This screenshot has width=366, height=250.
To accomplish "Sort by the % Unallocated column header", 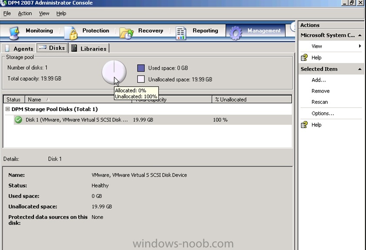I will (252, 99).
